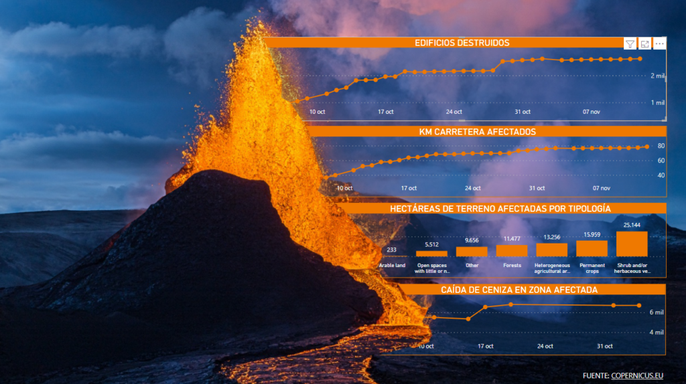Select the Other bar 9.656

[472, 251]
